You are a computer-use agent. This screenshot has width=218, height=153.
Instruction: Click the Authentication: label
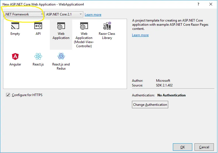point(143,95)
